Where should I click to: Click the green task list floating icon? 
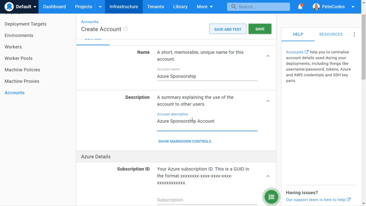(x=271, y=197)
